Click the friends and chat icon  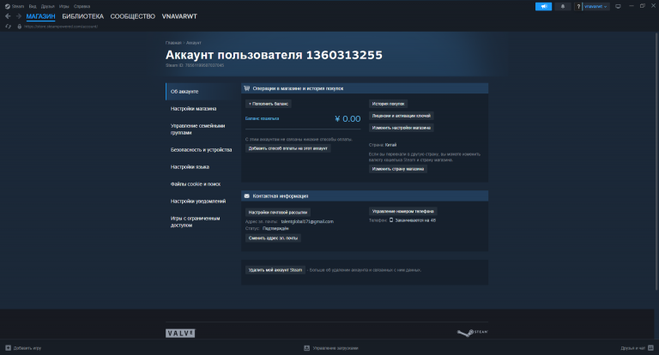(650, 348)
